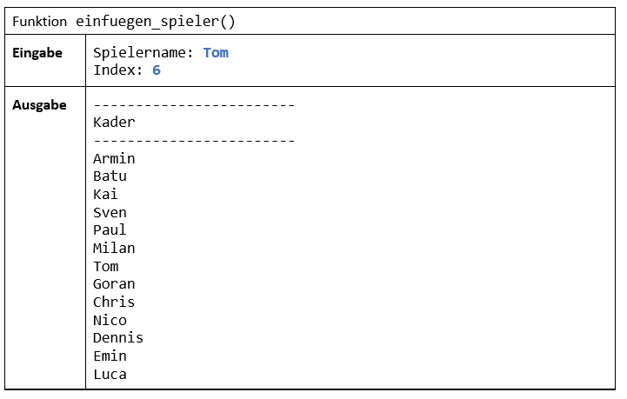Pick Dennis from the player list
The image size is (627, 399).
(x=118, y=338)
